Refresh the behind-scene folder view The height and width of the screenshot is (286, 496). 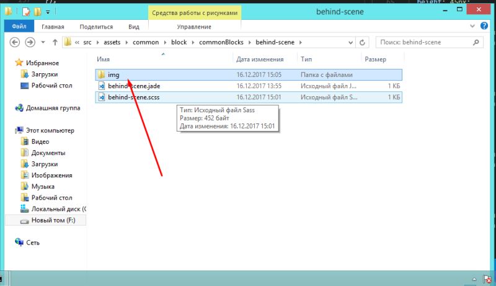363,42
